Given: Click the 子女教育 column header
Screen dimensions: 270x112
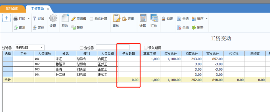Looking at the screenshot, I should [129, 54].
